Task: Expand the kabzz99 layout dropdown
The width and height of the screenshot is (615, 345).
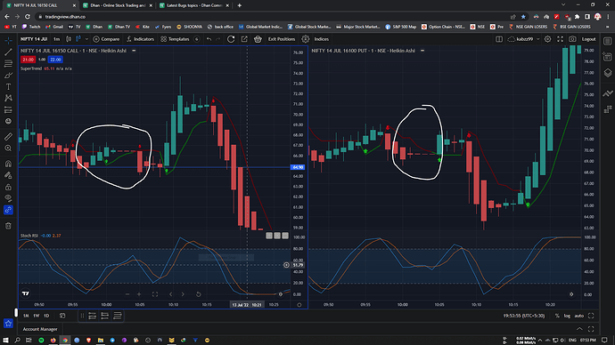Action: point(537,39)
